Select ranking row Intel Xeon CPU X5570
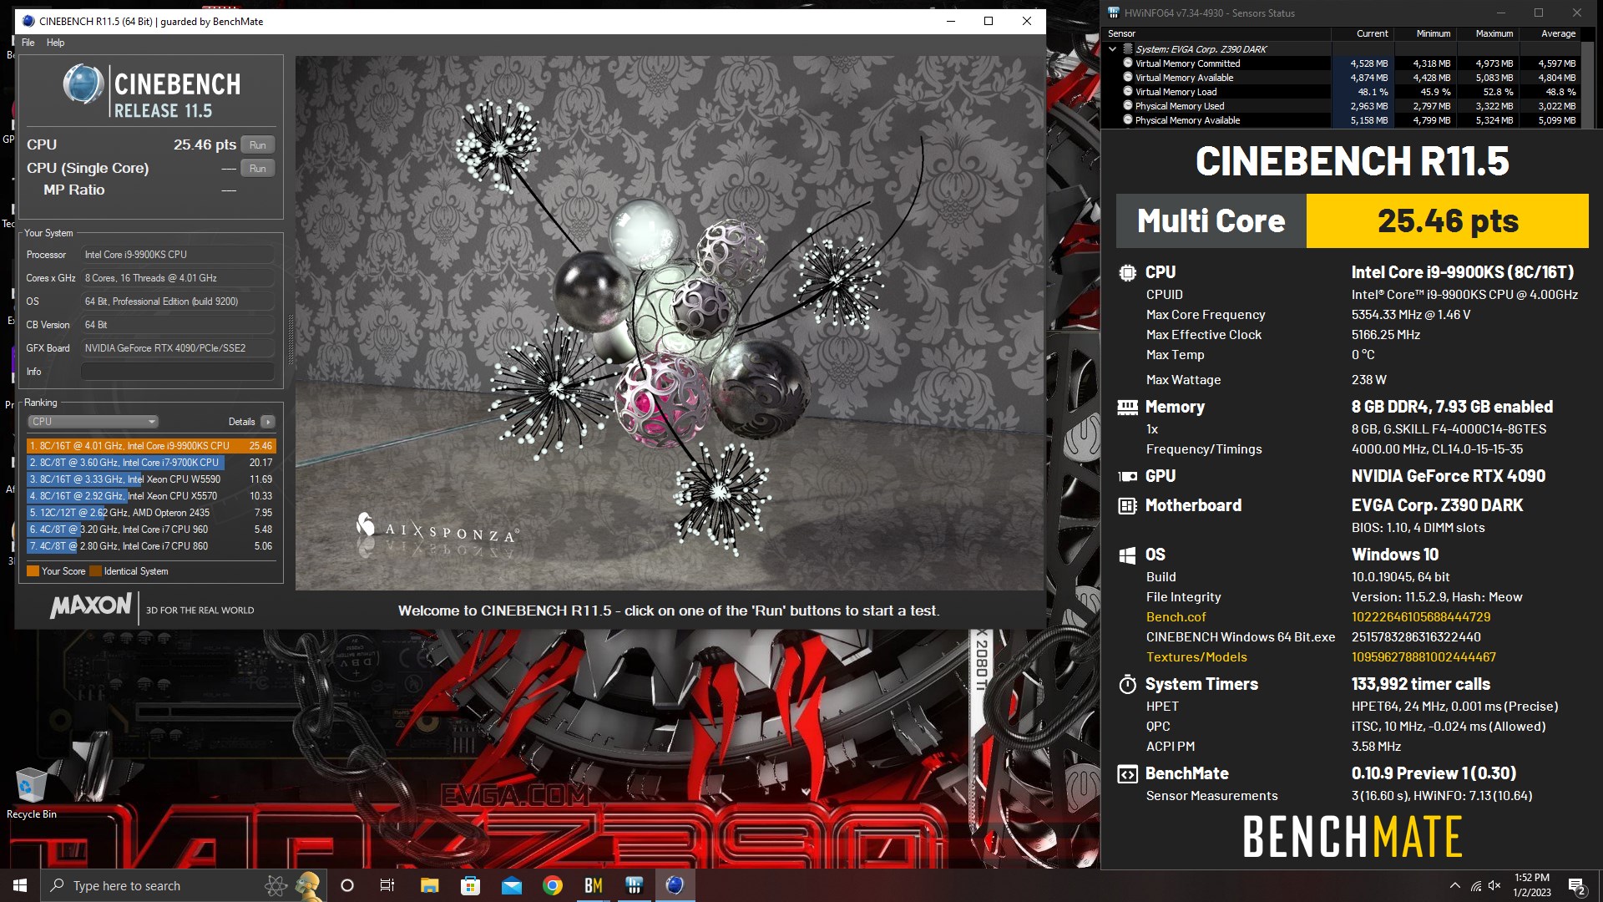 (151, 496)
